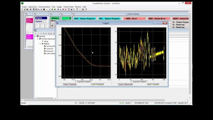213x120 pixels.
Task: Click the CAM Tables folder icon
Action: coord(45,53)
